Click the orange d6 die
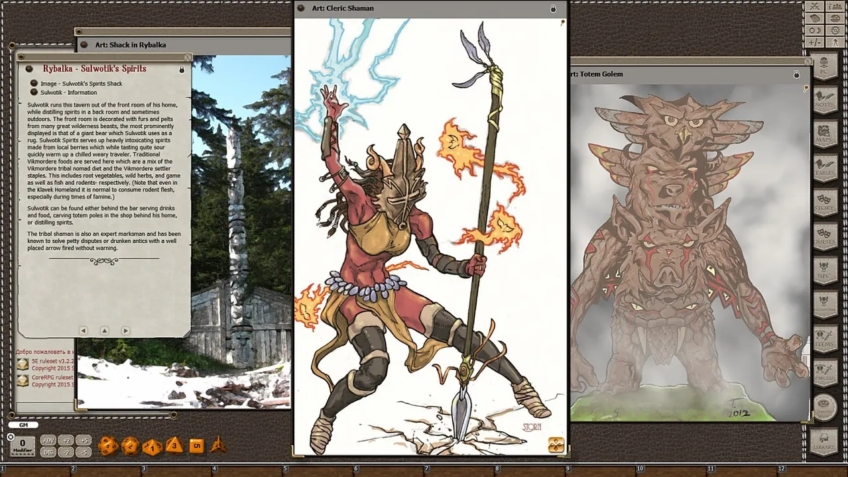848x477 pixels. tap(196, 446)
